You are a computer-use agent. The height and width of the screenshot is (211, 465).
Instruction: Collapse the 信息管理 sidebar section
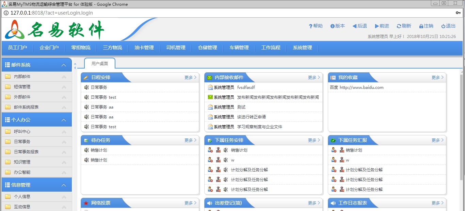(x=65, y=185)
